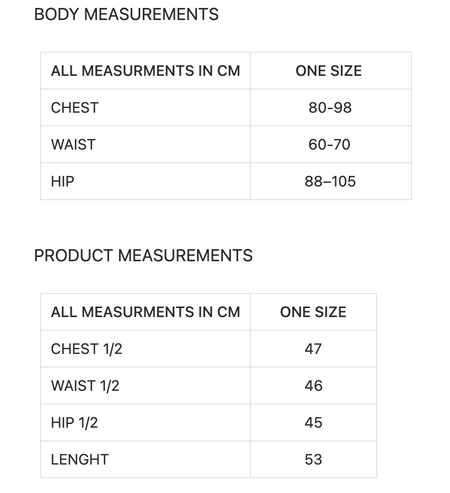Click the 60-70 waist value
The width and height of the screenshot is (450, 493).
tap(329, 145)
